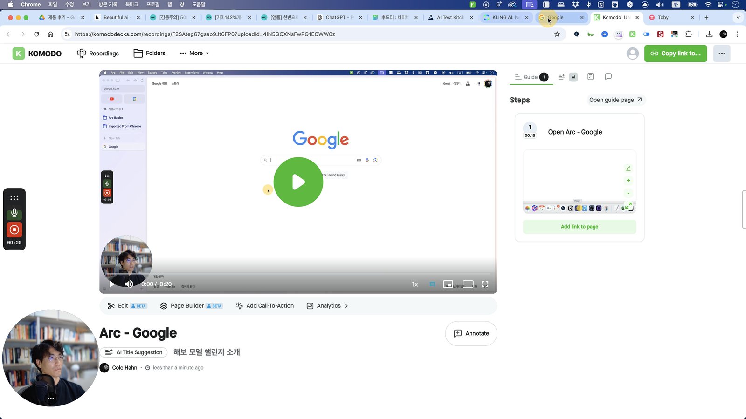
Task: Click the 00:18 timestamp on step 1
Action: [x=530, y=135]
